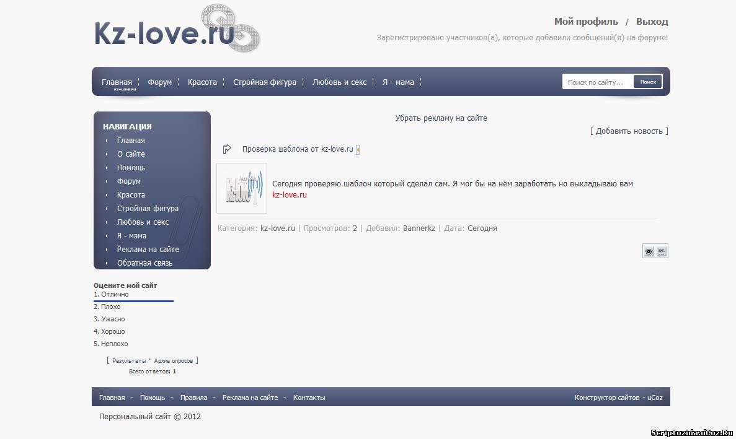The height and width of the screenshot is (439, 736).
Task: Click poll answer 5. Неплохо
Action: pyautogui.click(x=111, y=344)
